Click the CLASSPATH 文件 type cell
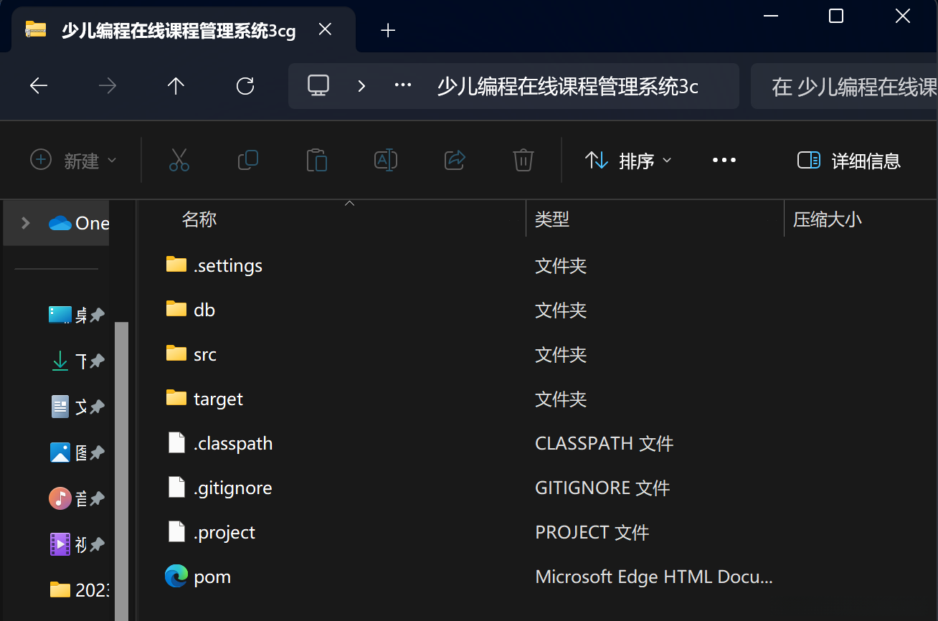 605,444
